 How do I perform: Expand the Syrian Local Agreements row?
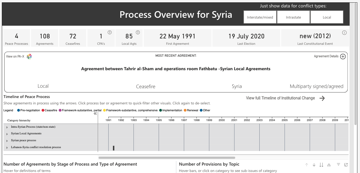click(7, 134)
